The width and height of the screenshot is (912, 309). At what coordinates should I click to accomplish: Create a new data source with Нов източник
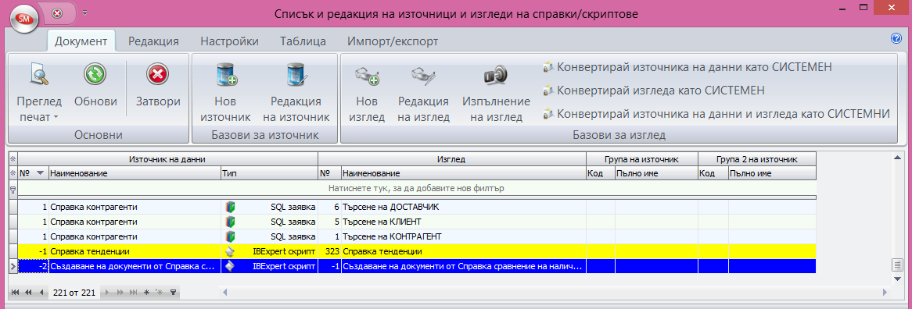tap(226, 93)
